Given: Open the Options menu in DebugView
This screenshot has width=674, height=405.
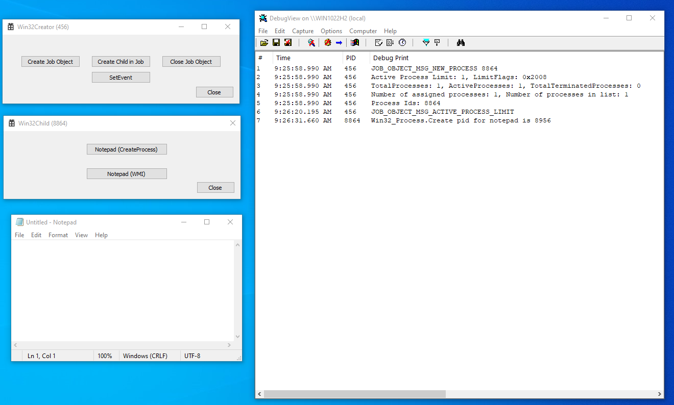Looking at the screenshot, I should [x=331, y=31].
